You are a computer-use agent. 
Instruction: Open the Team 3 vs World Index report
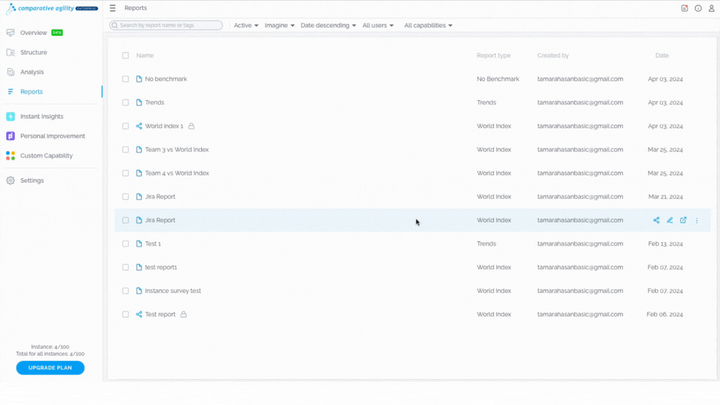(177, 150)
